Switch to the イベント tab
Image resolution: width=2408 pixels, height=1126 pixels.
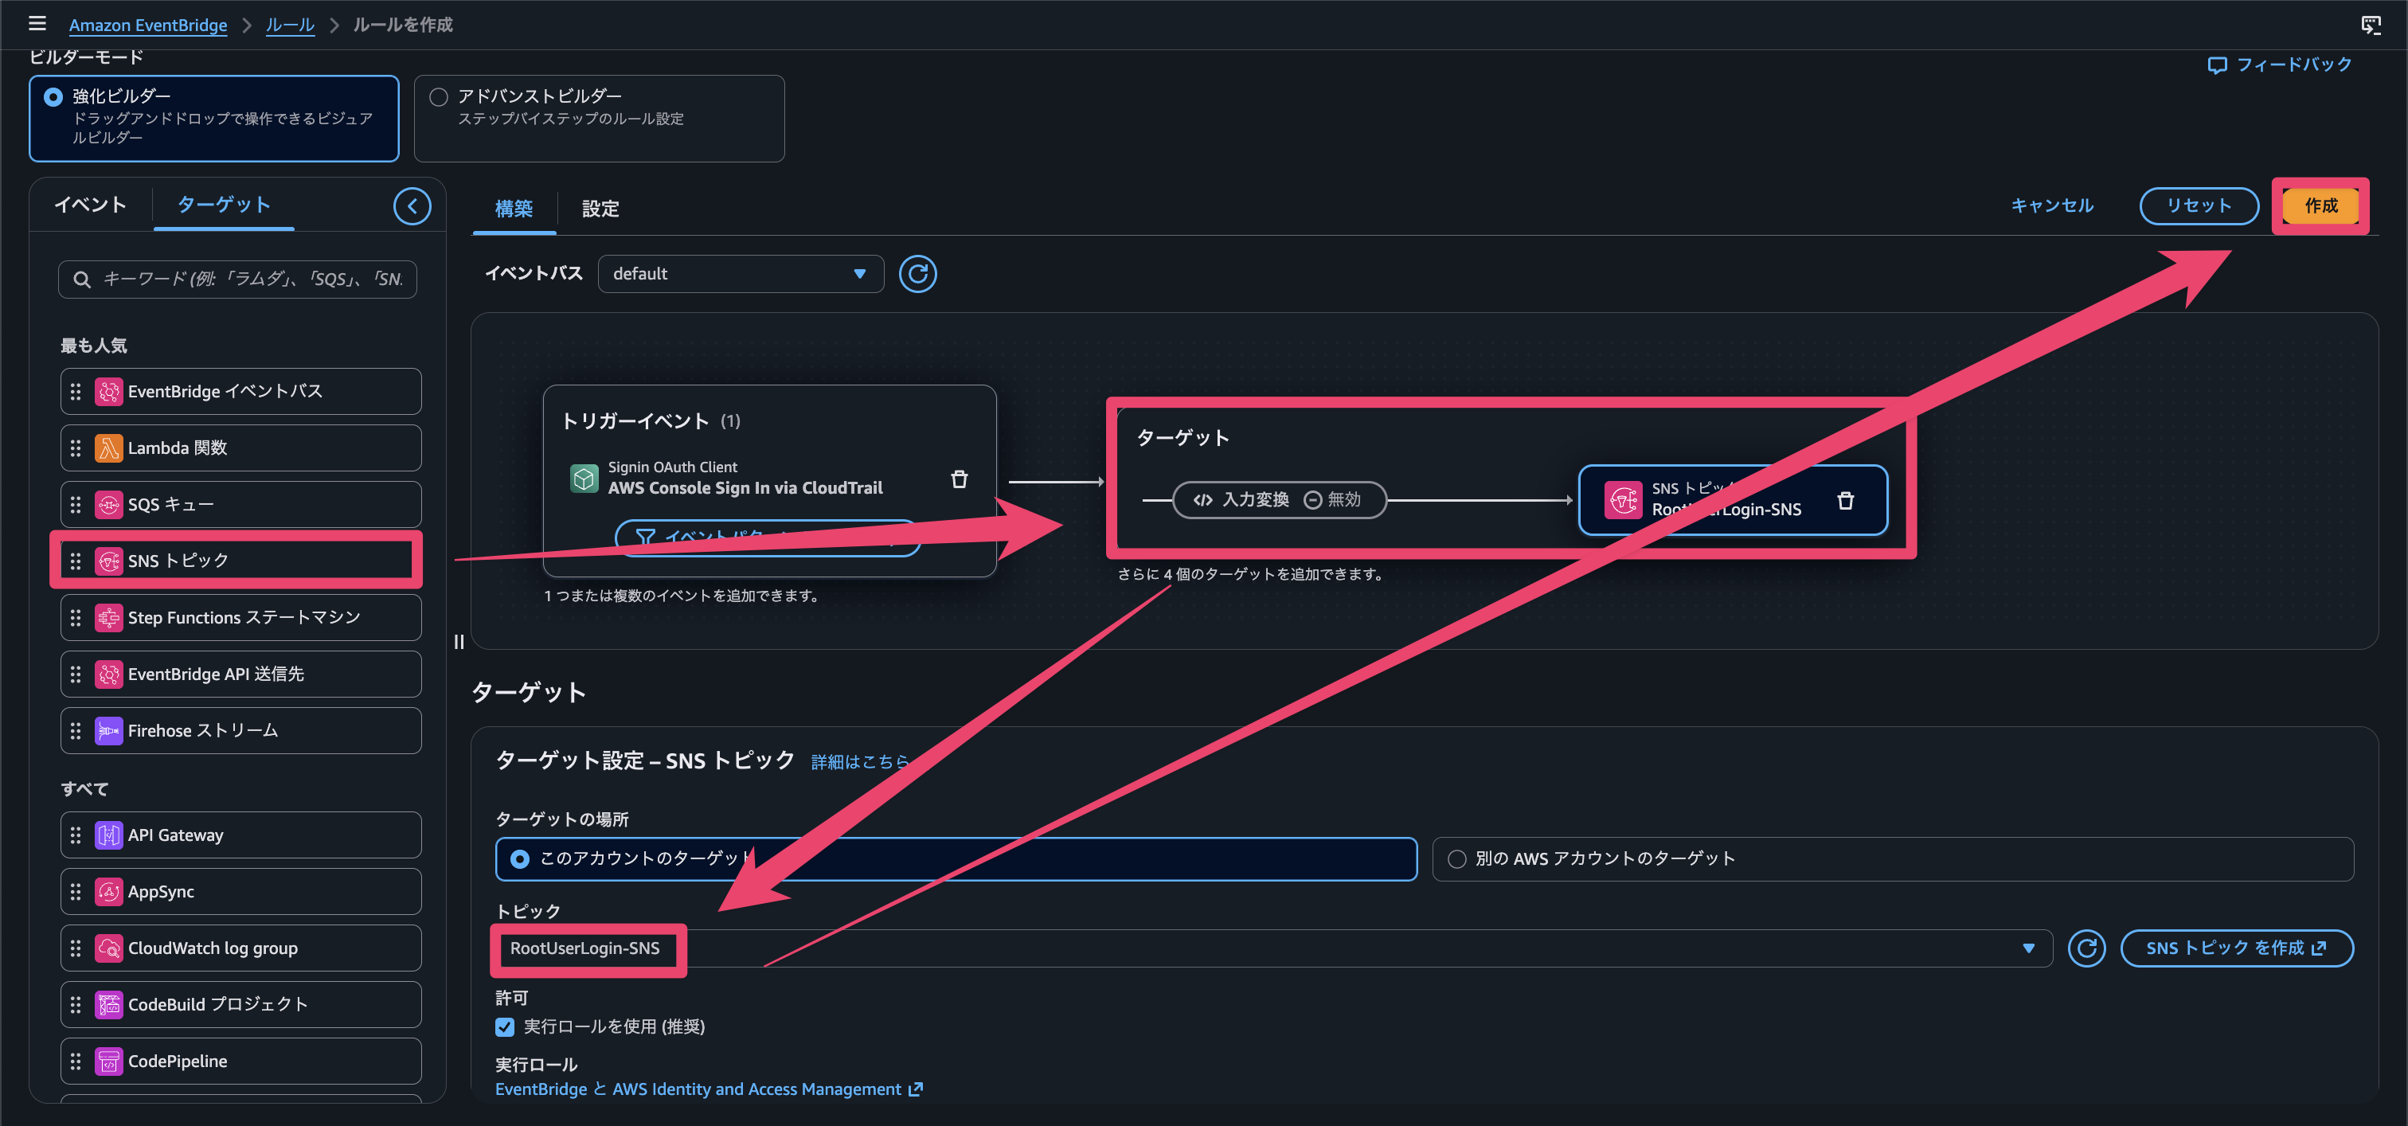[90, 205]
